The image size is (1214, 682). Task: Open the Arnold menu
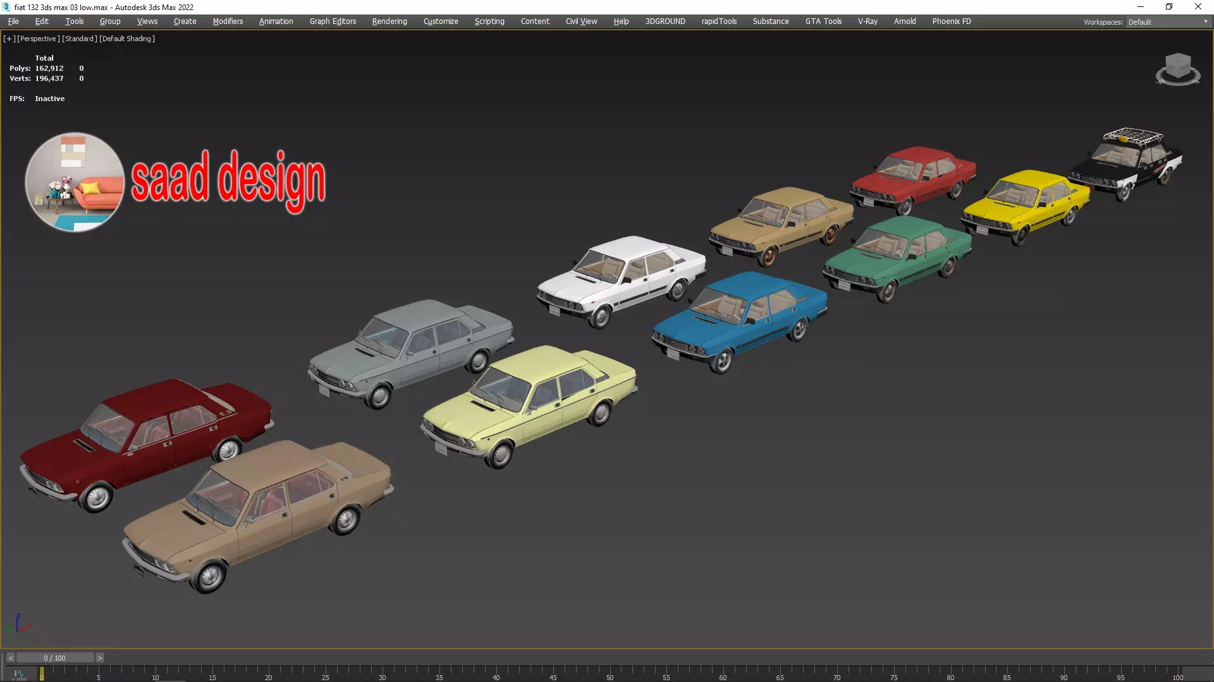tap(905, 21)
